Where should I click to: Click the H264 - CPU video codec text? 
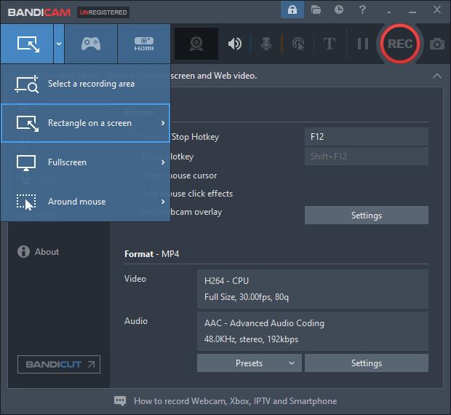pos(226,280)
